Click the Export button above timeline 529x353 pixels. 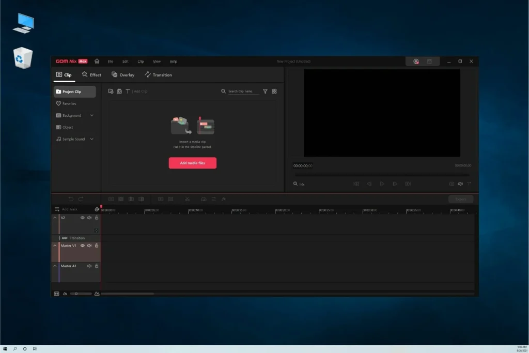pos(461,199)
